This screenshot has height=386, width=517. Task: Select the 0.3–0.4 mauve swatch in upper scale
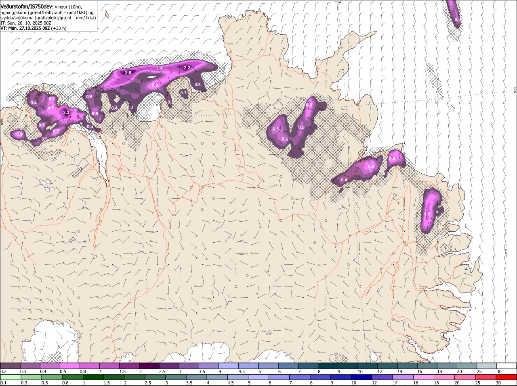(x=30, y=366)
